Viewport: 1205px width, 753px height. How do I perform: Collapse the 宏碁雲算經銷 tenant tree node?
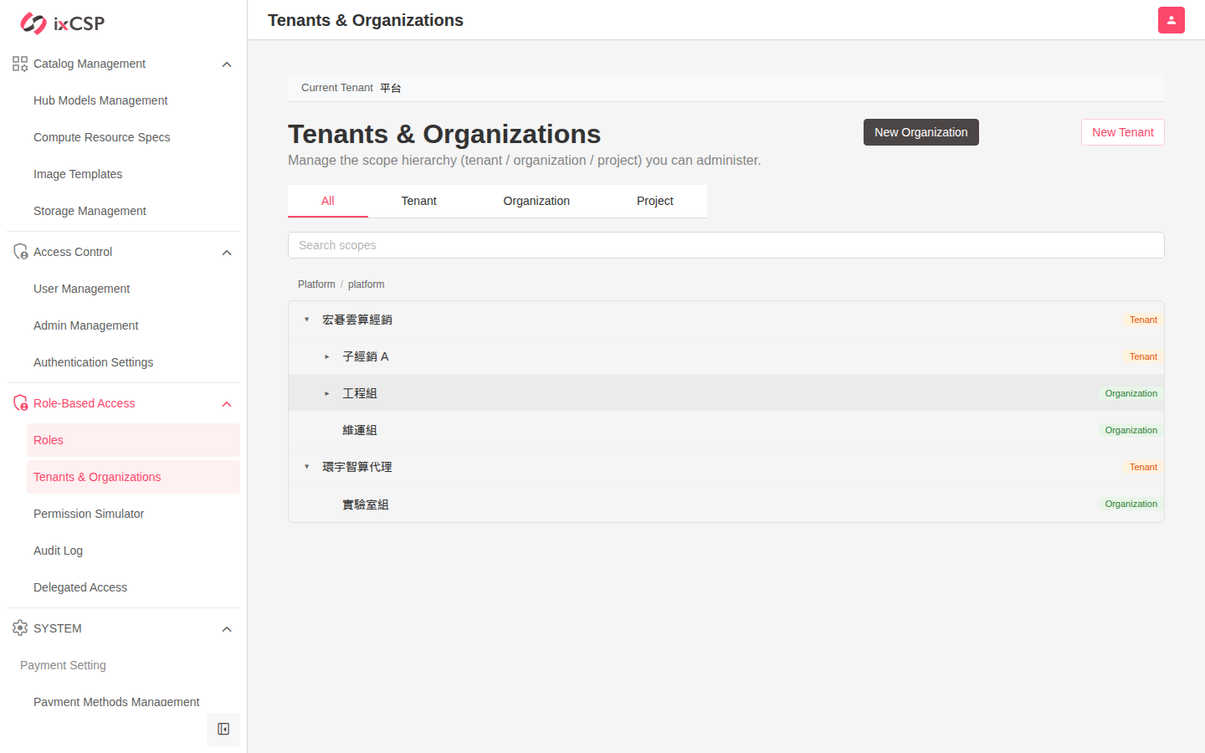pos(307,320)
